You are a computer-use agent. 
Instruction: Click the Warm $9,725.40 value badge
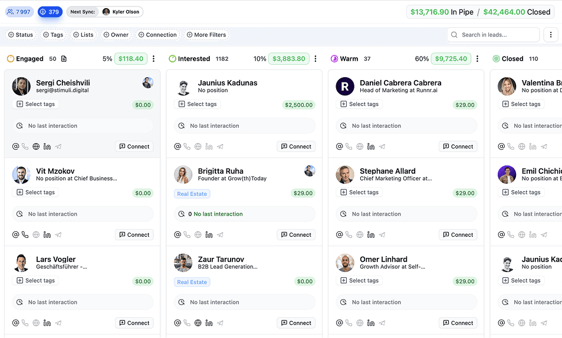tap(451, 59)
